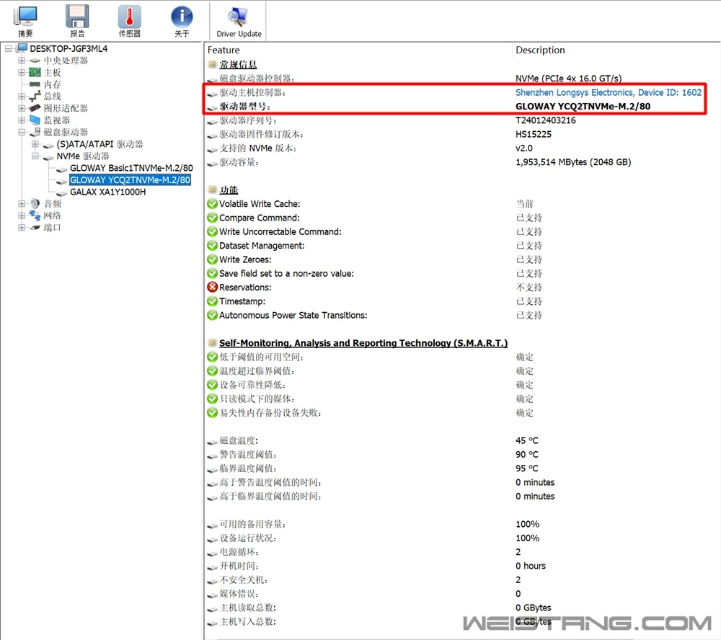Open the 关于 about info icon

tap(182, 21)
